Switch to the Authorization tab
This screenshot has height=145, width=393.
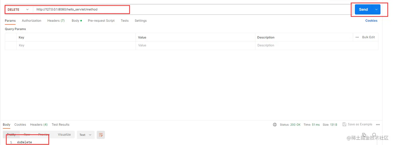[x=31, y=21]
